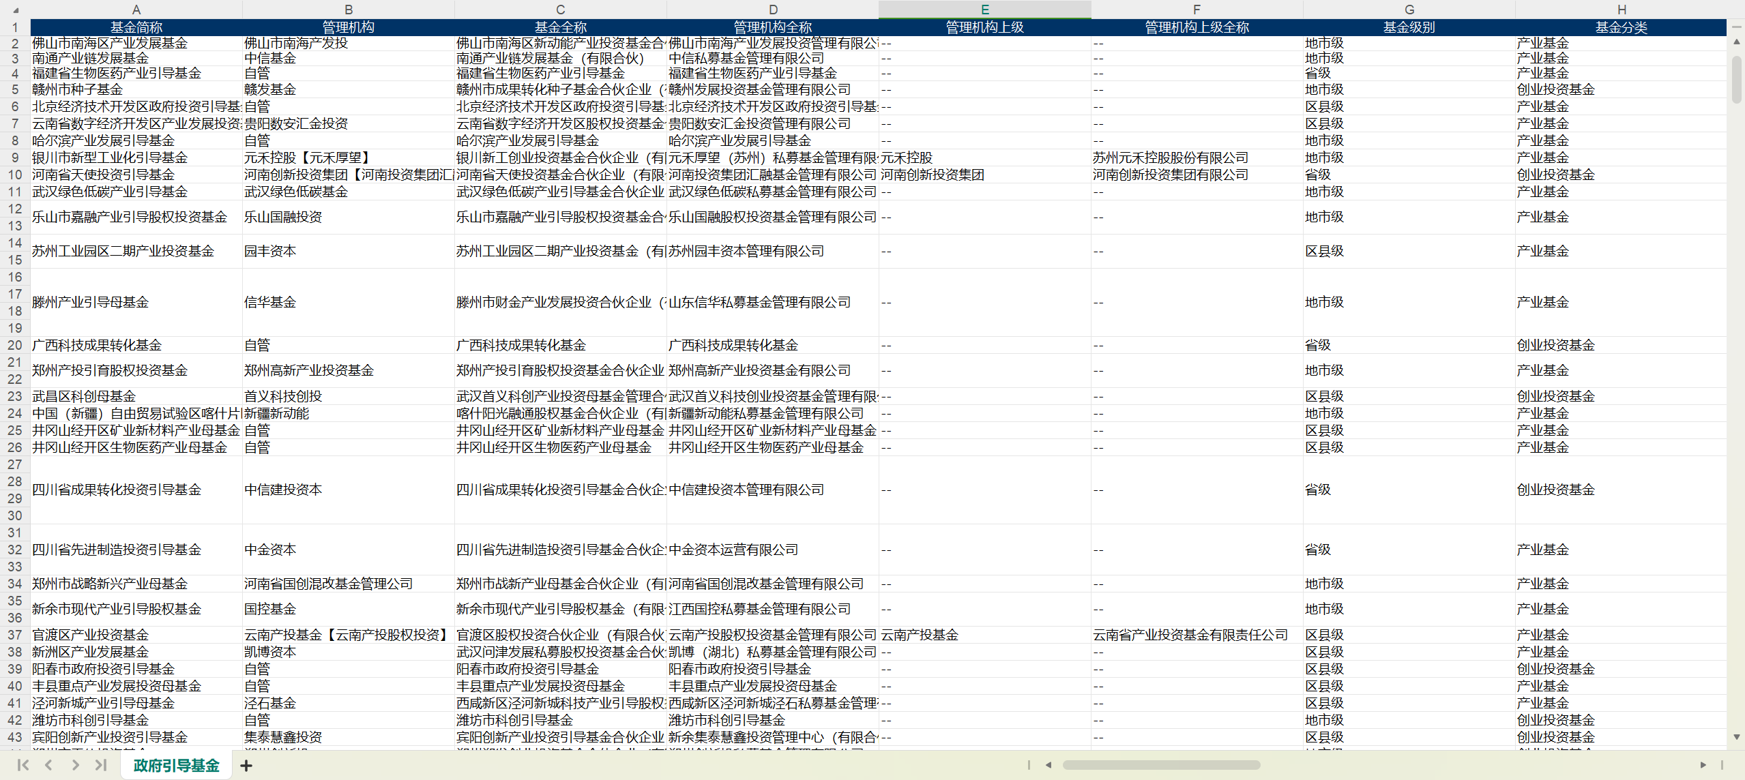
Task: Select column A header
Action: [136, 10]
